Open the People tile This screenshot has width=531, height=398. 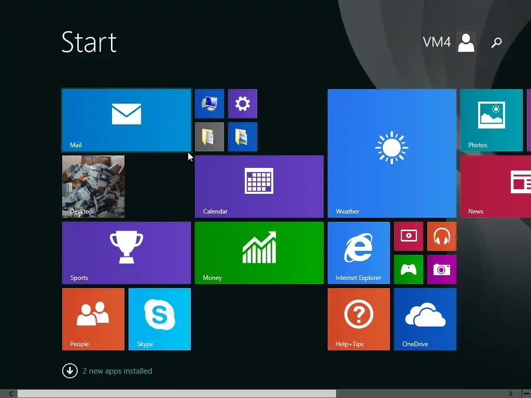[93, 319]
